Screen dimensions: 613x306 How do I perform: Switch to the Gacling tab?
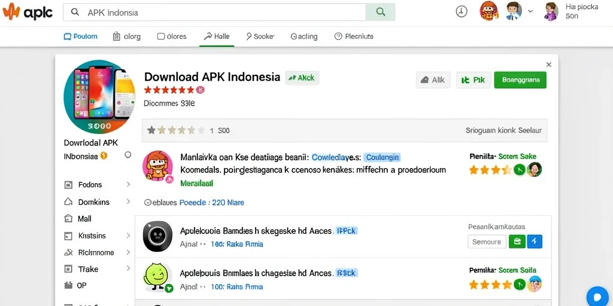click(x=304, y=36)
